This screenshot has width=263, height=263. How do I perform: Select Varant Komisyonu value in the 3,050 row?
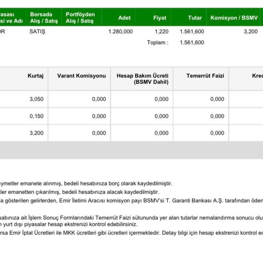pyautogui.click(x=99, y=99)
